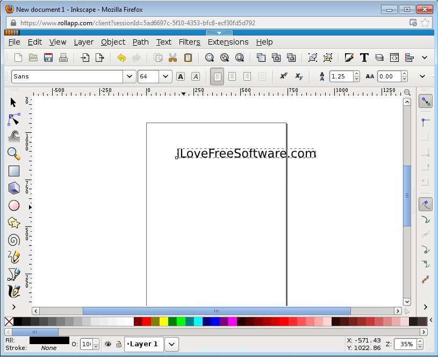
Task: Toggle superscript formatting
Action: (284, 76)
